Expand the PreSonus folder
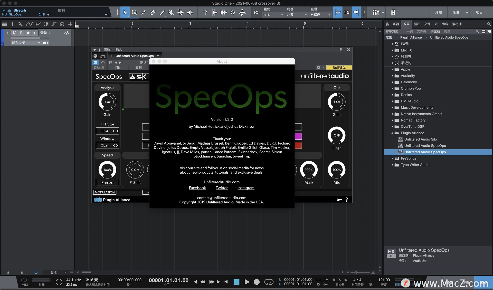The width and height of the screenshot is (493, 290). [x=392, y=158]
